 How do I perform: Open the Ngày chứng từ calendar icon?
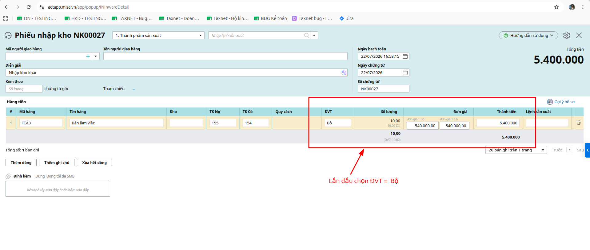[x=405, y=72]
